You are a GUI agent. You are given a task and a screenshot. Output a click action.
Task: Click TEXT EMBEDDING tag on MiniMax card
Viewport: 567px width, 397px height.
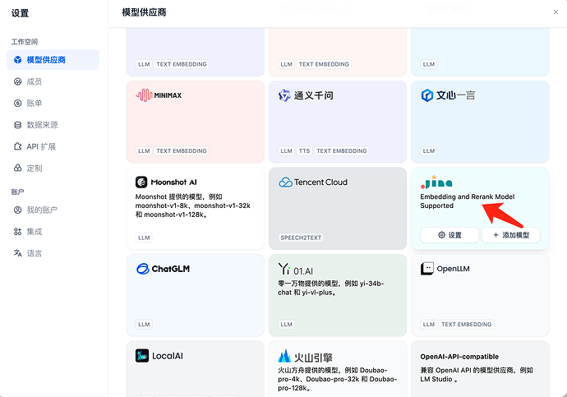(182, 150)
